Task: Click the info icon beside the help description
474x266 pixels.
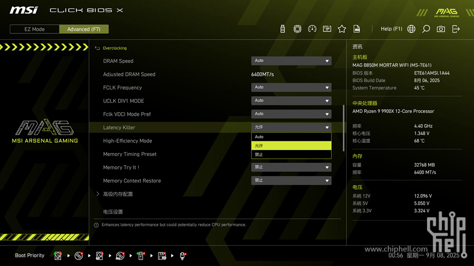Action: coord(96,225)
